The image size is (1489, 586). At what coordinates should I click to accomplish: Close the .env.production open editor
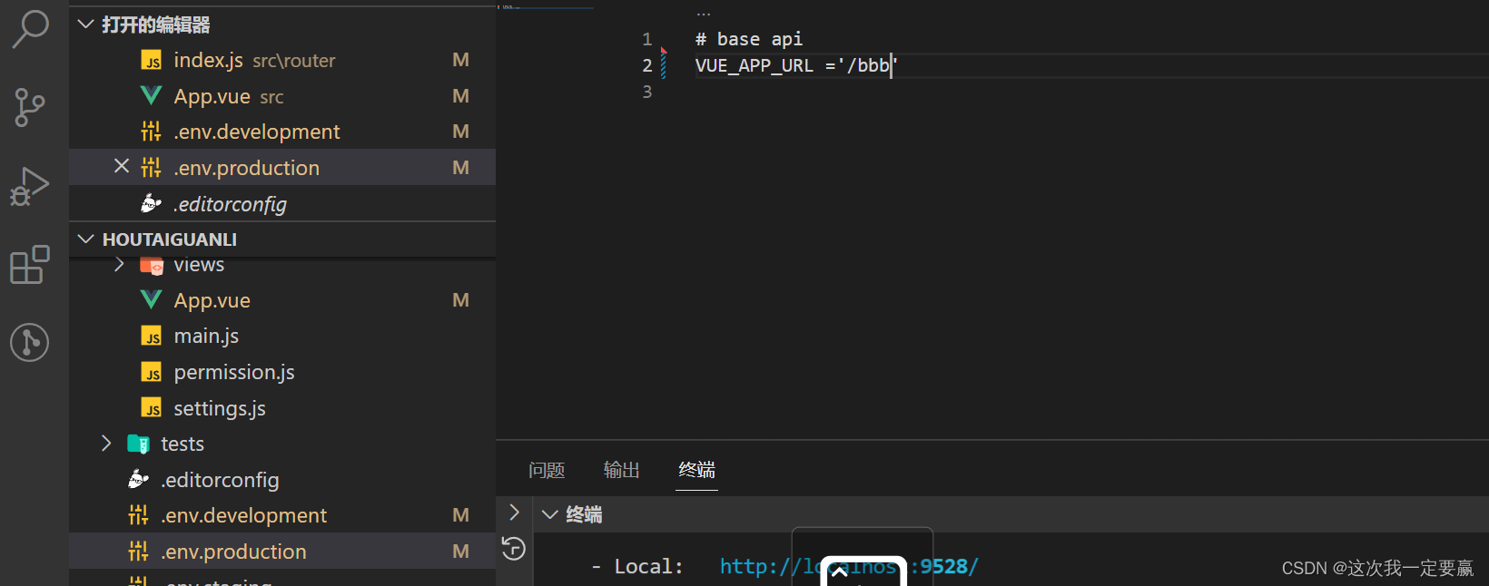[122, 166]
